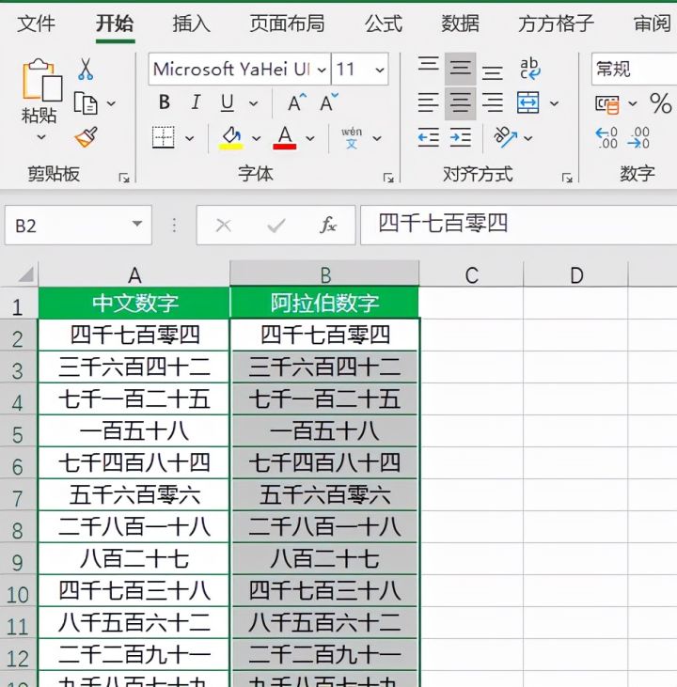Click the wén phonetic guide icon
Screen dimensions: 677x687
(x=352, y=137)
